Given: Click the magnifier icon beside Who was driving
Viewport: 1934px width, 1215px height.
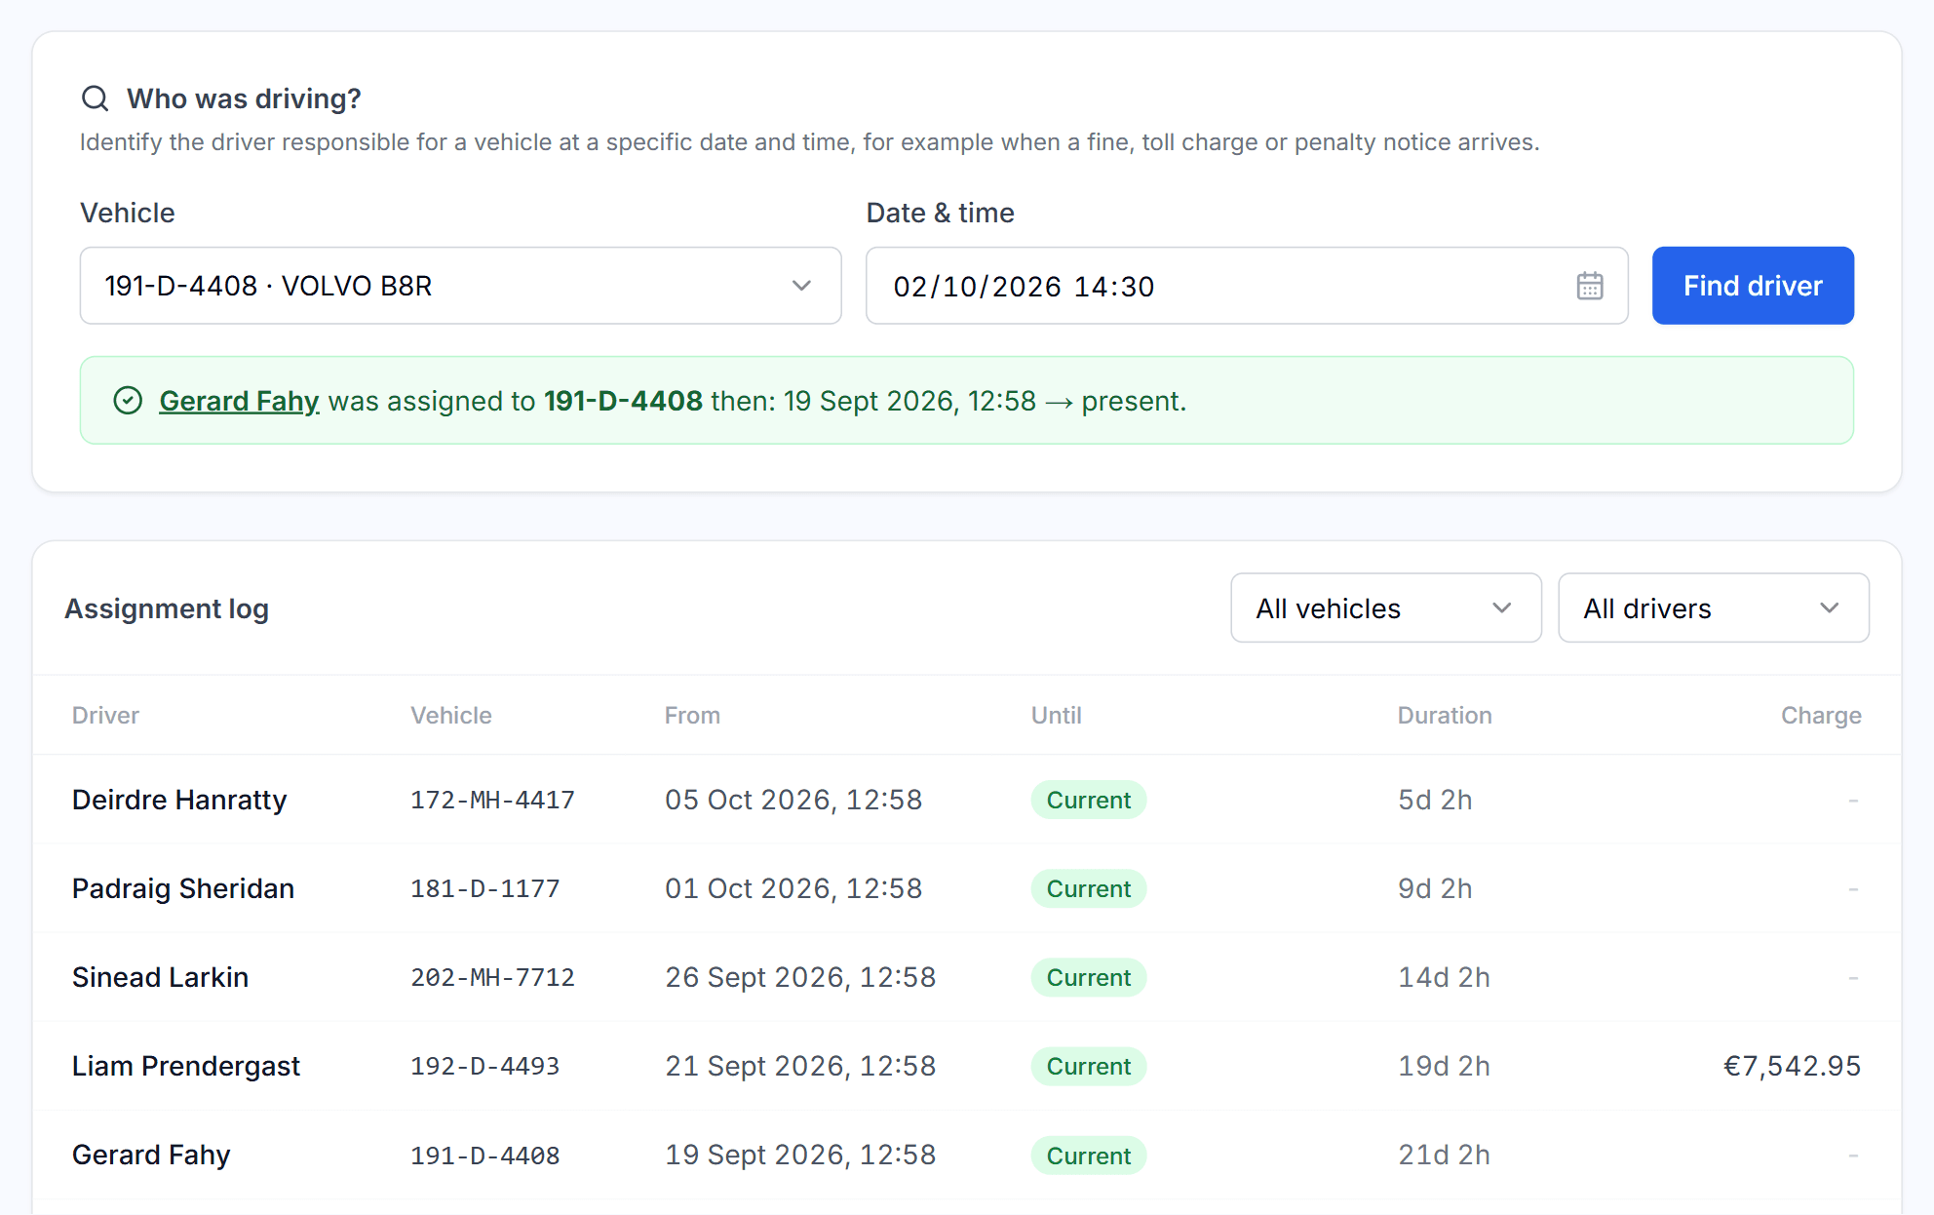Looking at the screenshot, I should coord(95,98).
